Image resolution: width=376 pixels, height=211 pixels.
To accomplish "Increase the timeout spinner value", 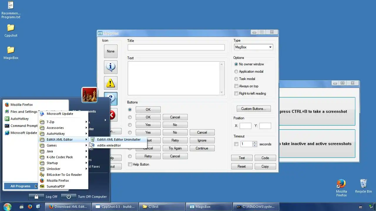I will (x=255, y=143).
